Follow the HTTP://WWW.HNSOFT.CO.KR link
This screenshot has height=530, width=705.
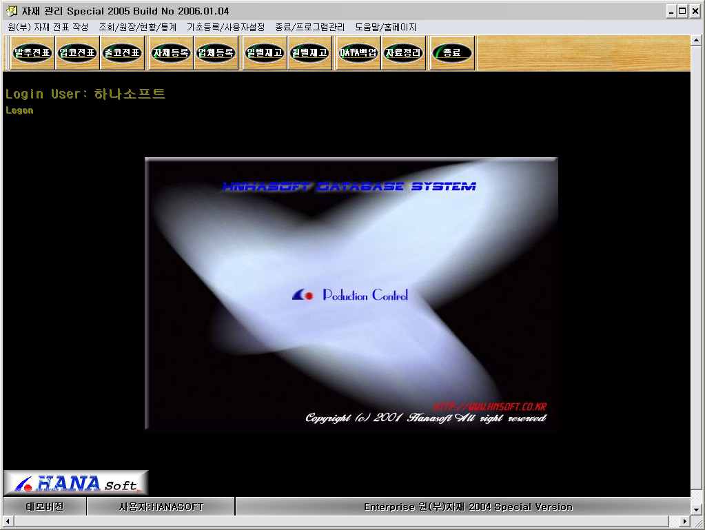tap(489, 407)
